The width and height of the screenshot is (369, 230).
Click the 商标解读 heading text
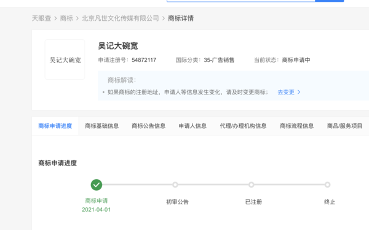click(122, 80)
